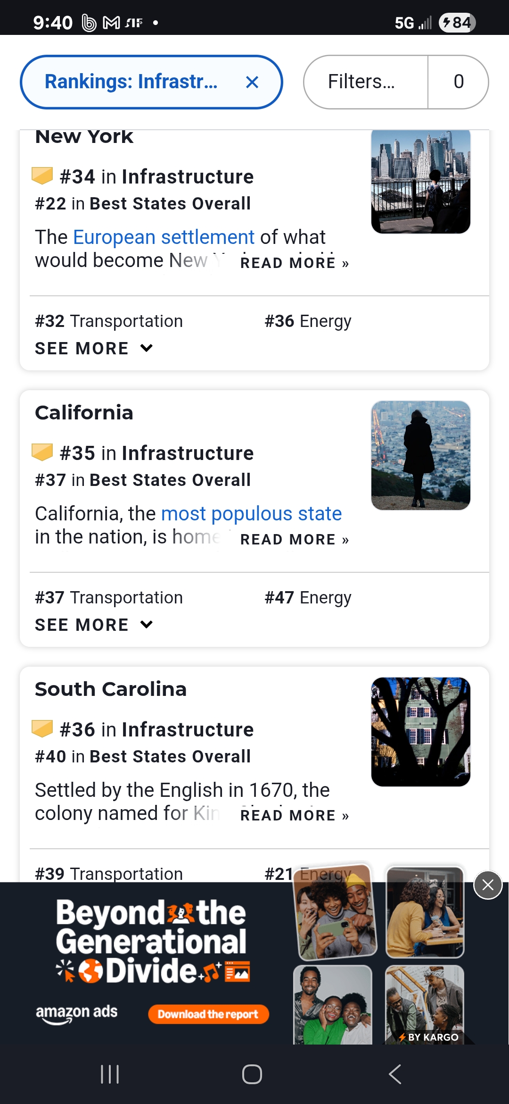
Task: Open the California photo thumbnail
Action: click(x=420, y=455)
